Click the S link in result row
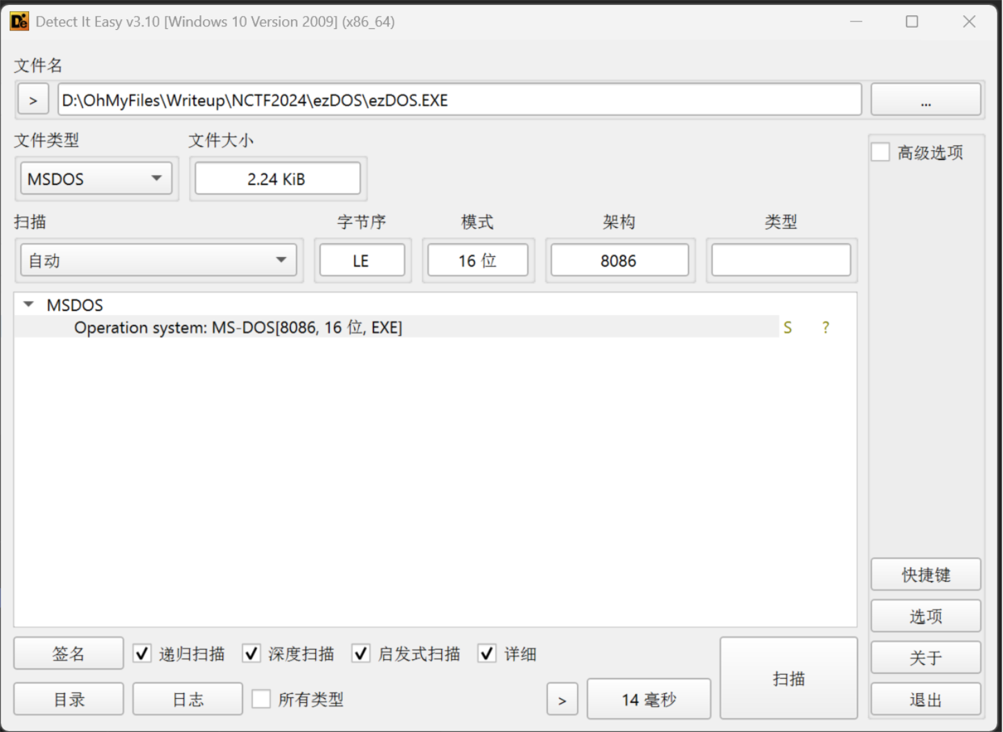The image size is (1003, 732). point(788,328)
